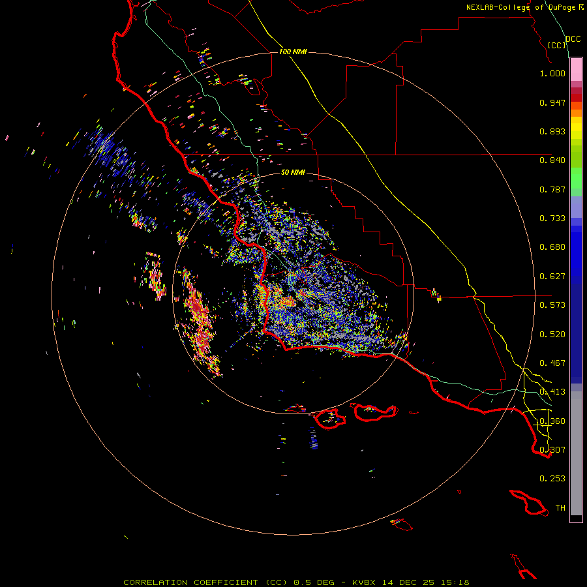Select the 0.360 scale value

point(552,421)
